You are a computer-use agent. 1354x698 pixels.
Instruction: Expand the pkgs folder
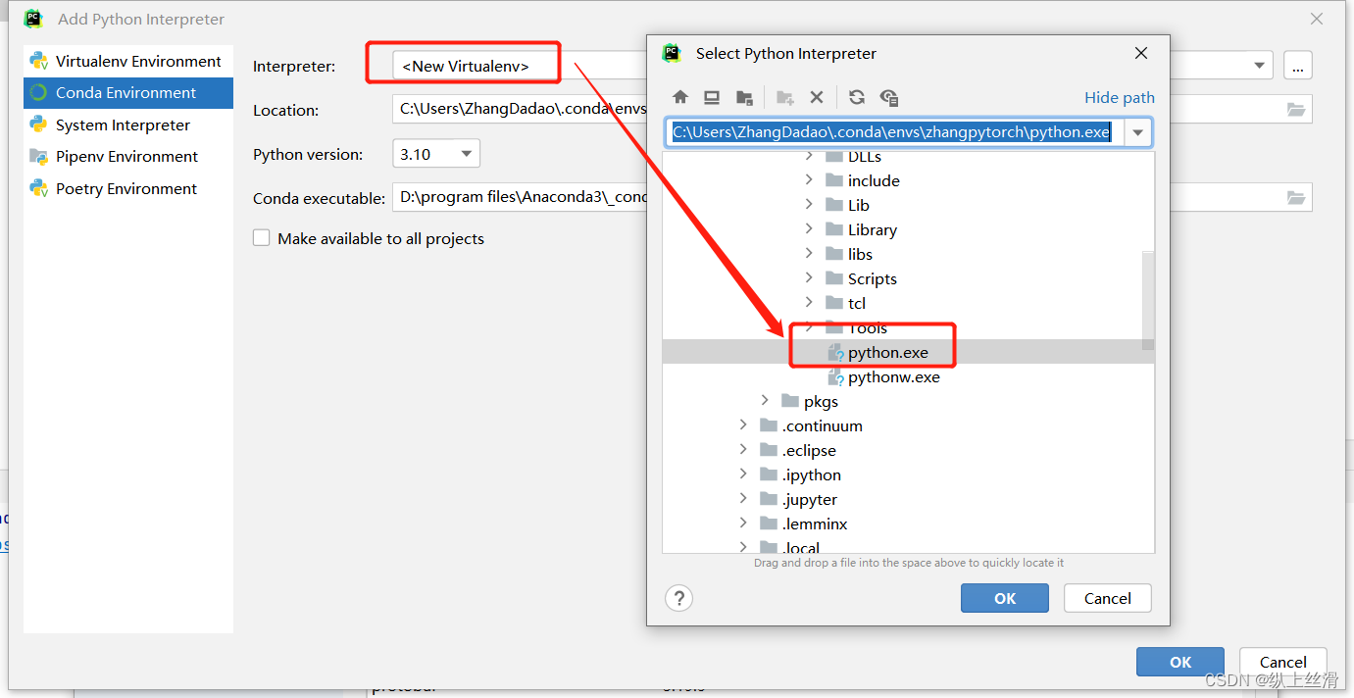[765, 401]
